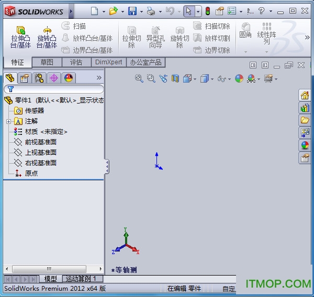Screen dimensions: 314x297
Task: Open dropdown arrow next to New
Action: click(104, 12)
